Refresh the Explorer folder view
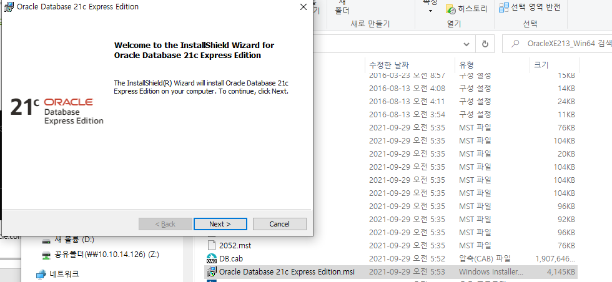The image size is (612, 282). click(x=485, y=44)
